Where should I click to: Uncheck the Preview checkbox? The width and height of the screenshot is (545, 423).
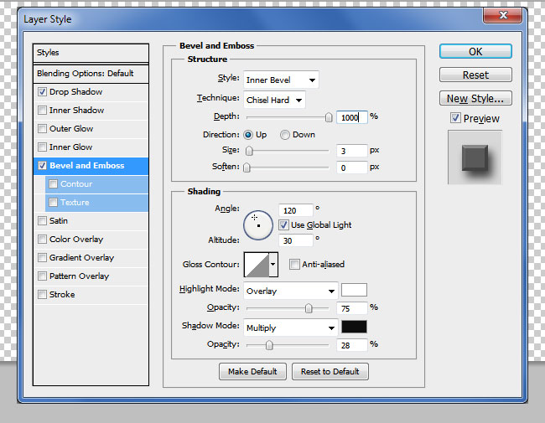pos(455,119)
